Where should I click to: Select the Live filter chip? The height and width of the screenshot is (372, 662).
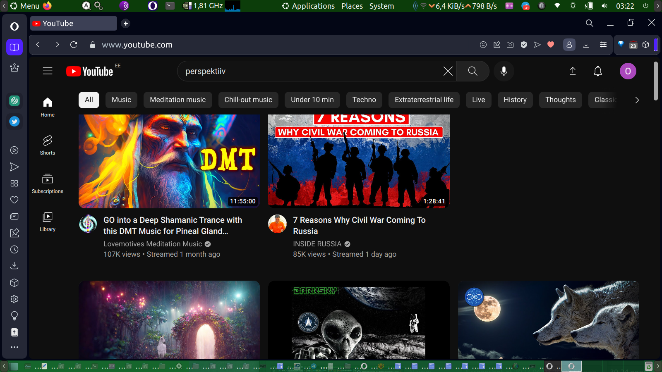(479, 100)
